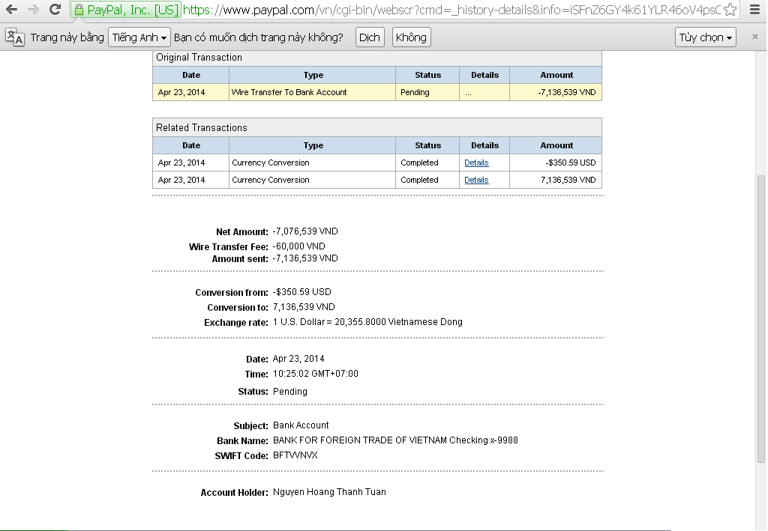
Task: Click the ellipsis in the Original Transaction details
Action: tap(468, 93)
